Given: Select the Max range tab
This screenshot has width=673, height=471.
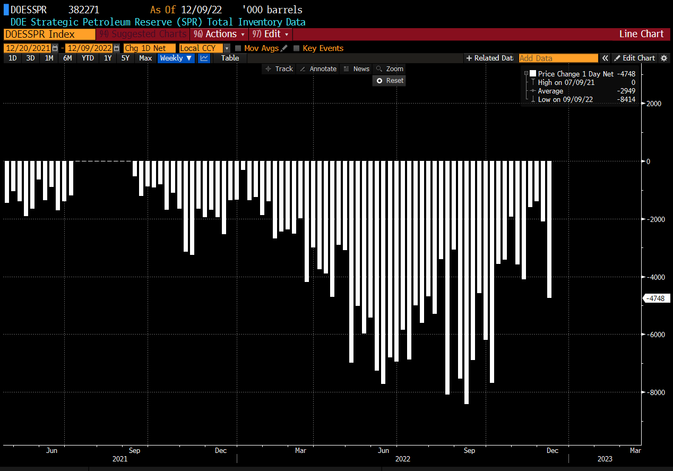Looking at the screenshot, I should (145, 58).
